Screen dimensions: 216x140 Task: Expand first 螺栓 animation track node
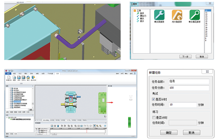[36, 130]
